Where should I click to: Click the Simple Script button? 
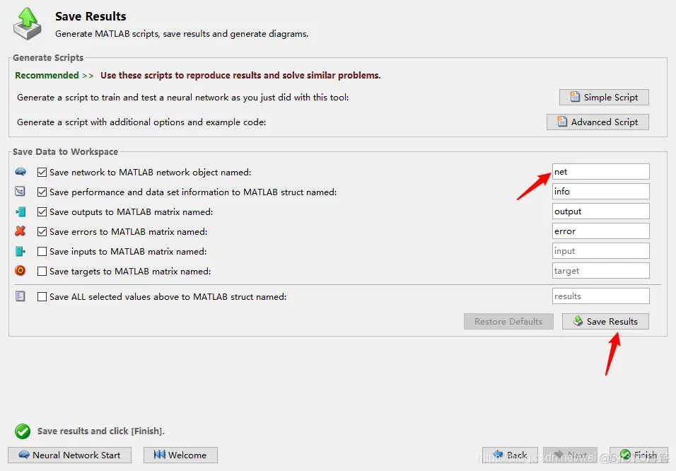604,97
